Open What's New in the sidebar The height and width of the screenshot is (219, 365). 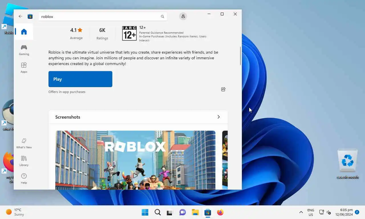tap(24, 143)
